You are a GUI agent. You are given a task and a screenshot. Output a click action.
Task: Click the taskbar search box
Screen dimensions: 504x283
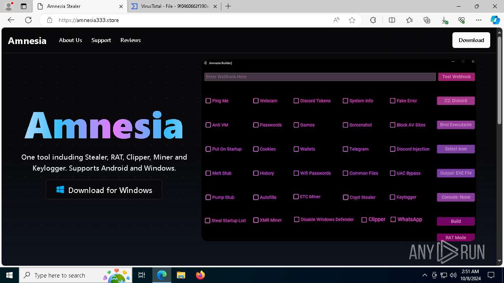click(76, 275)
